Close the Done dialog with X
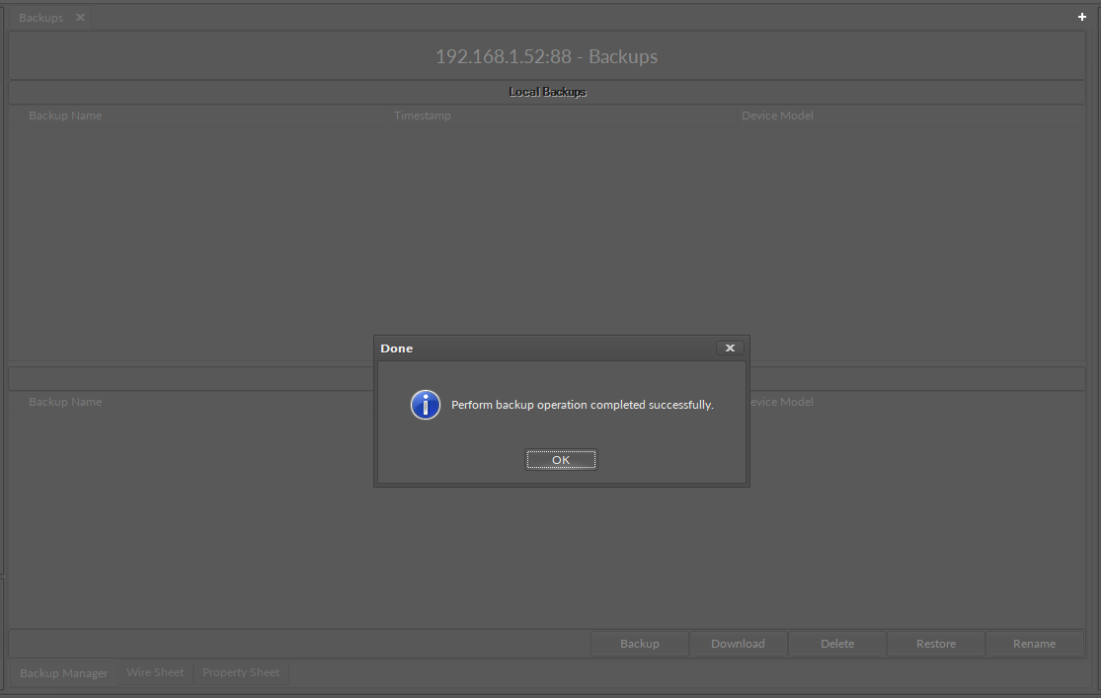1101x698 pixels. [730, 349]
